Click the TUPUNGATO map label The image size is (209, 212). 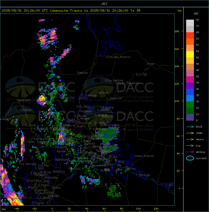(41, 175)
